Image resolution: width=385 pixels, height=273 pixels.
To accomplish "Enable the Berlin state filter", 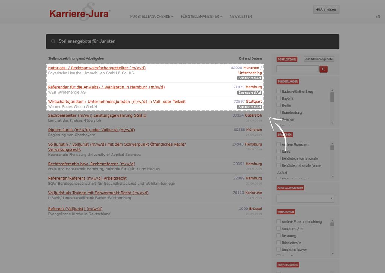I will coord(279,105).
